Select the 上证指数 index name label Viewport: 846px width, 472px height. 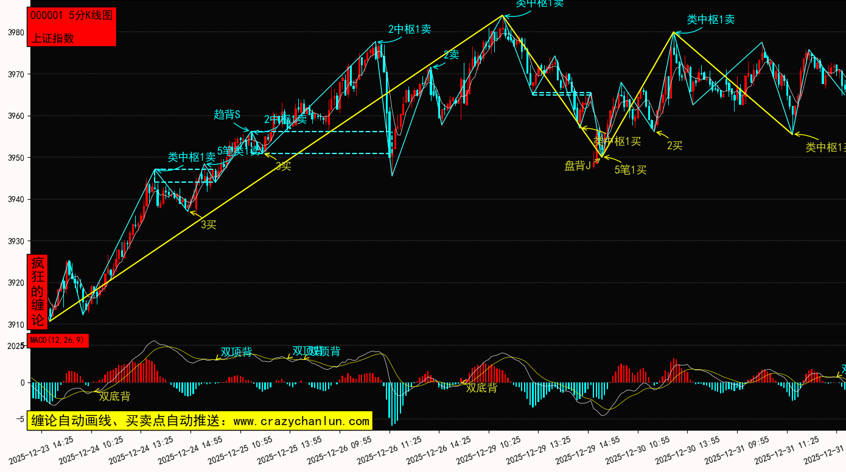pyautogui.click(x=52, y=38)
